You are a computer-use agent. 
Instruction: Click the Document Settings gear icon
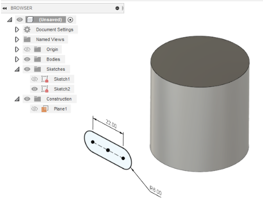(x=27, y=29)
